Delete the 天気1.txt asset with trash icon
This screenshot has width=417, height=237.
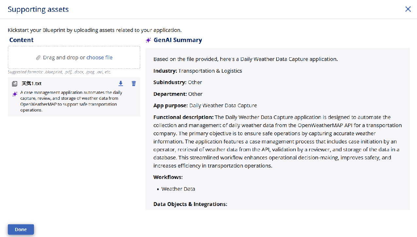(134, 83)
